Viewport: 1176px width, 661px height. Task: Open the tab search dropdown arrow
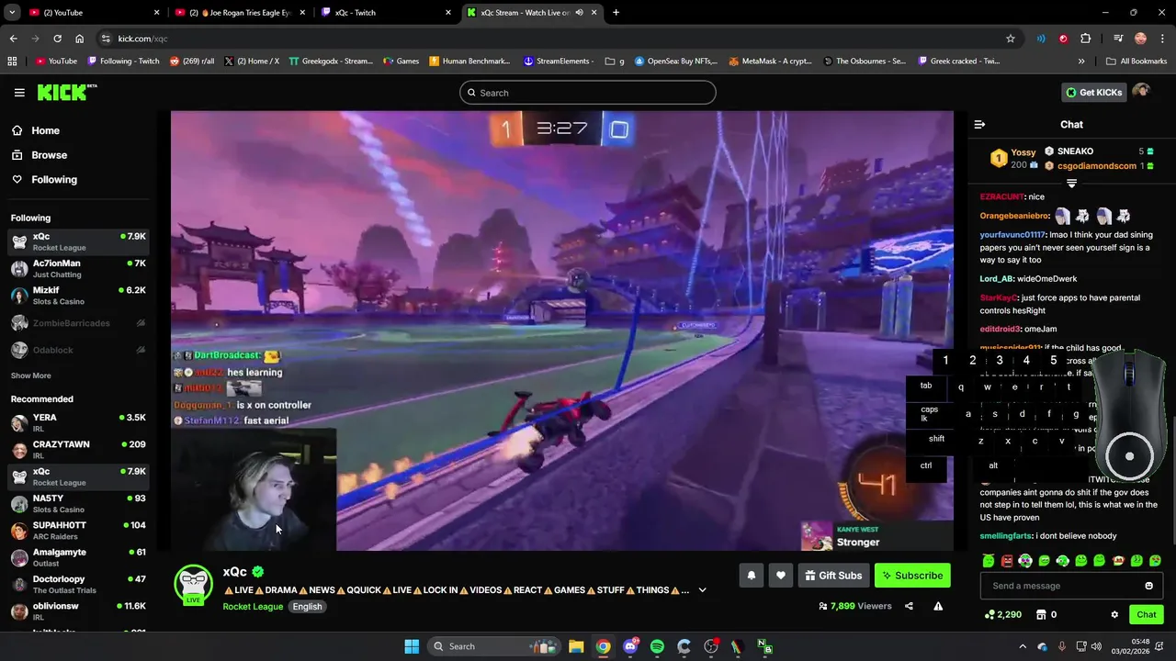tap(12, 13)
